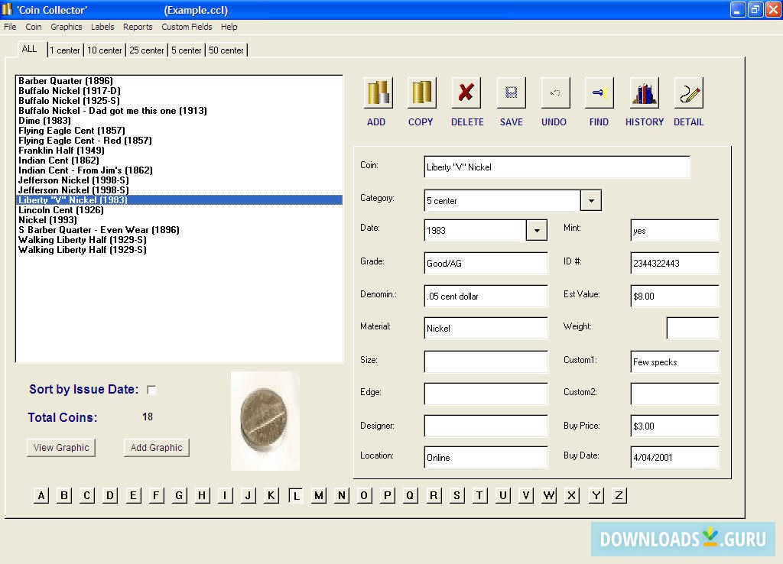The height and width of the screenshot is (564, 783).
Task: Open the HISTORY books icon
Action: [x=644, y=93]
